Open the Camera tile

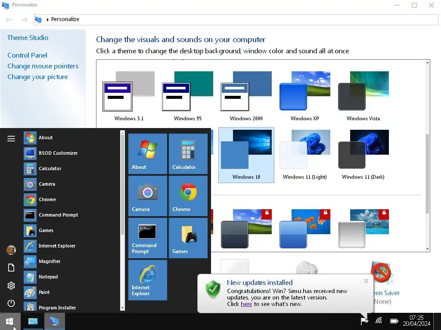pyautogui.click(x=148, y=196)
